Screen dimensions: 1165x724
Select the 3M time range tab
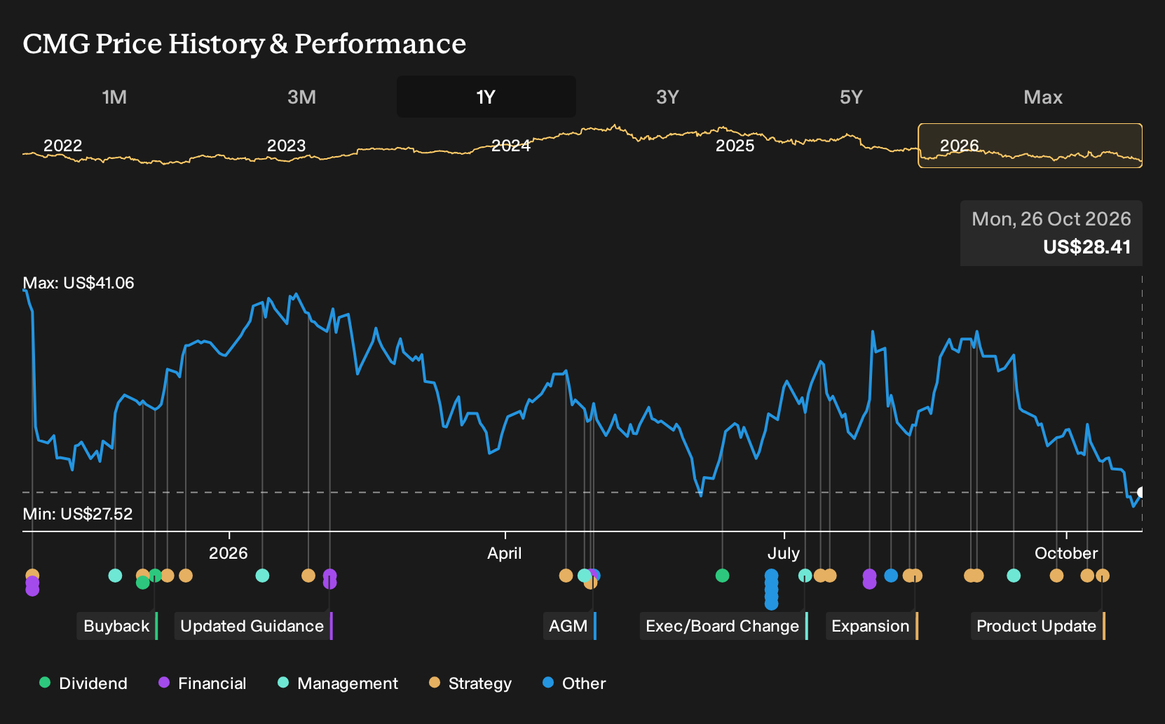[x=301, y=97]
